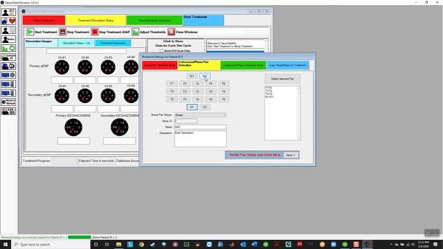Click into the Description text box

[200, 138]
